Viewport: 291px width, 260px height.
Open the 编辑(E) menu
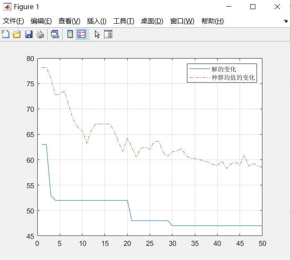(x=41, y=21)
